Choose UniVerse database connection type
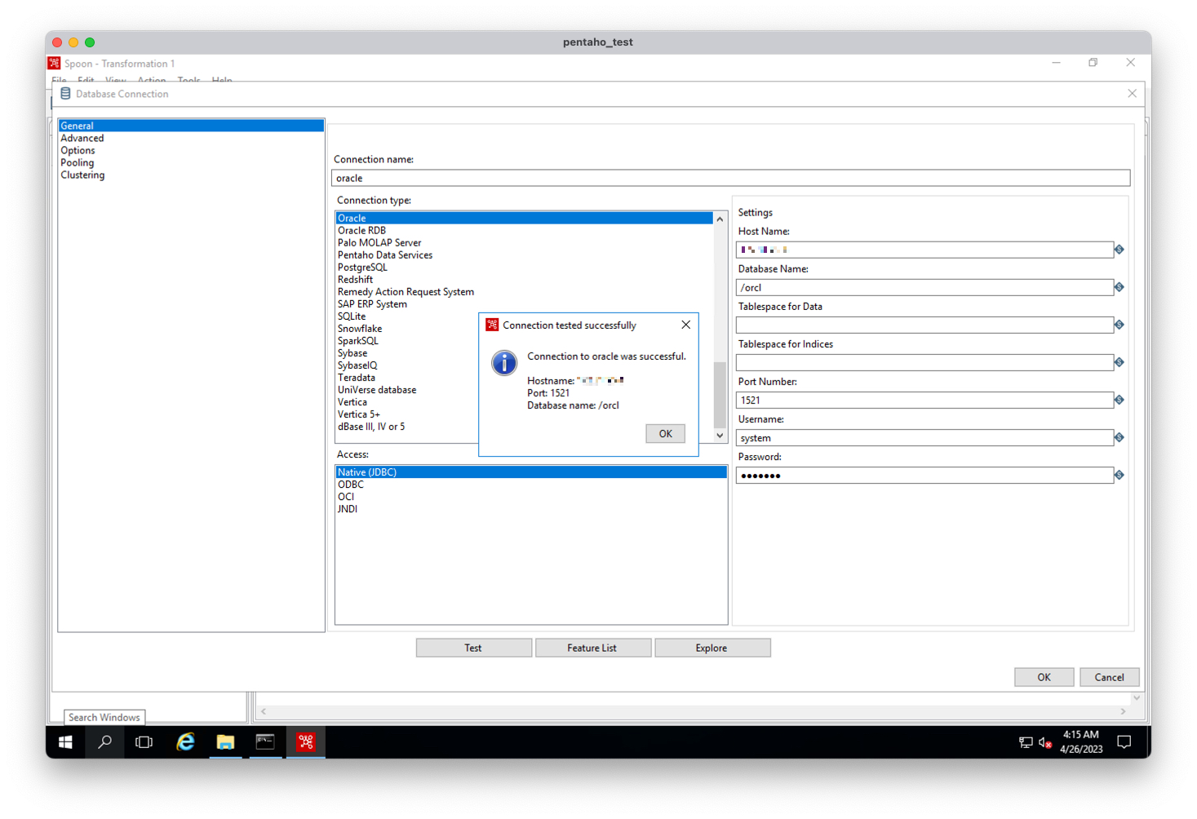Screen dimensions: 1197x819 377,389
